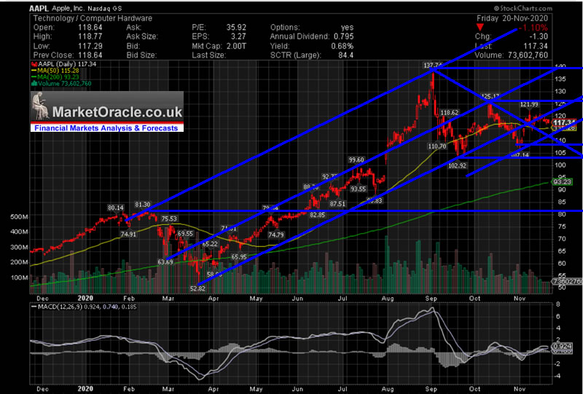
Task: Click the P/E value 35.92
Action: (236, 28)
